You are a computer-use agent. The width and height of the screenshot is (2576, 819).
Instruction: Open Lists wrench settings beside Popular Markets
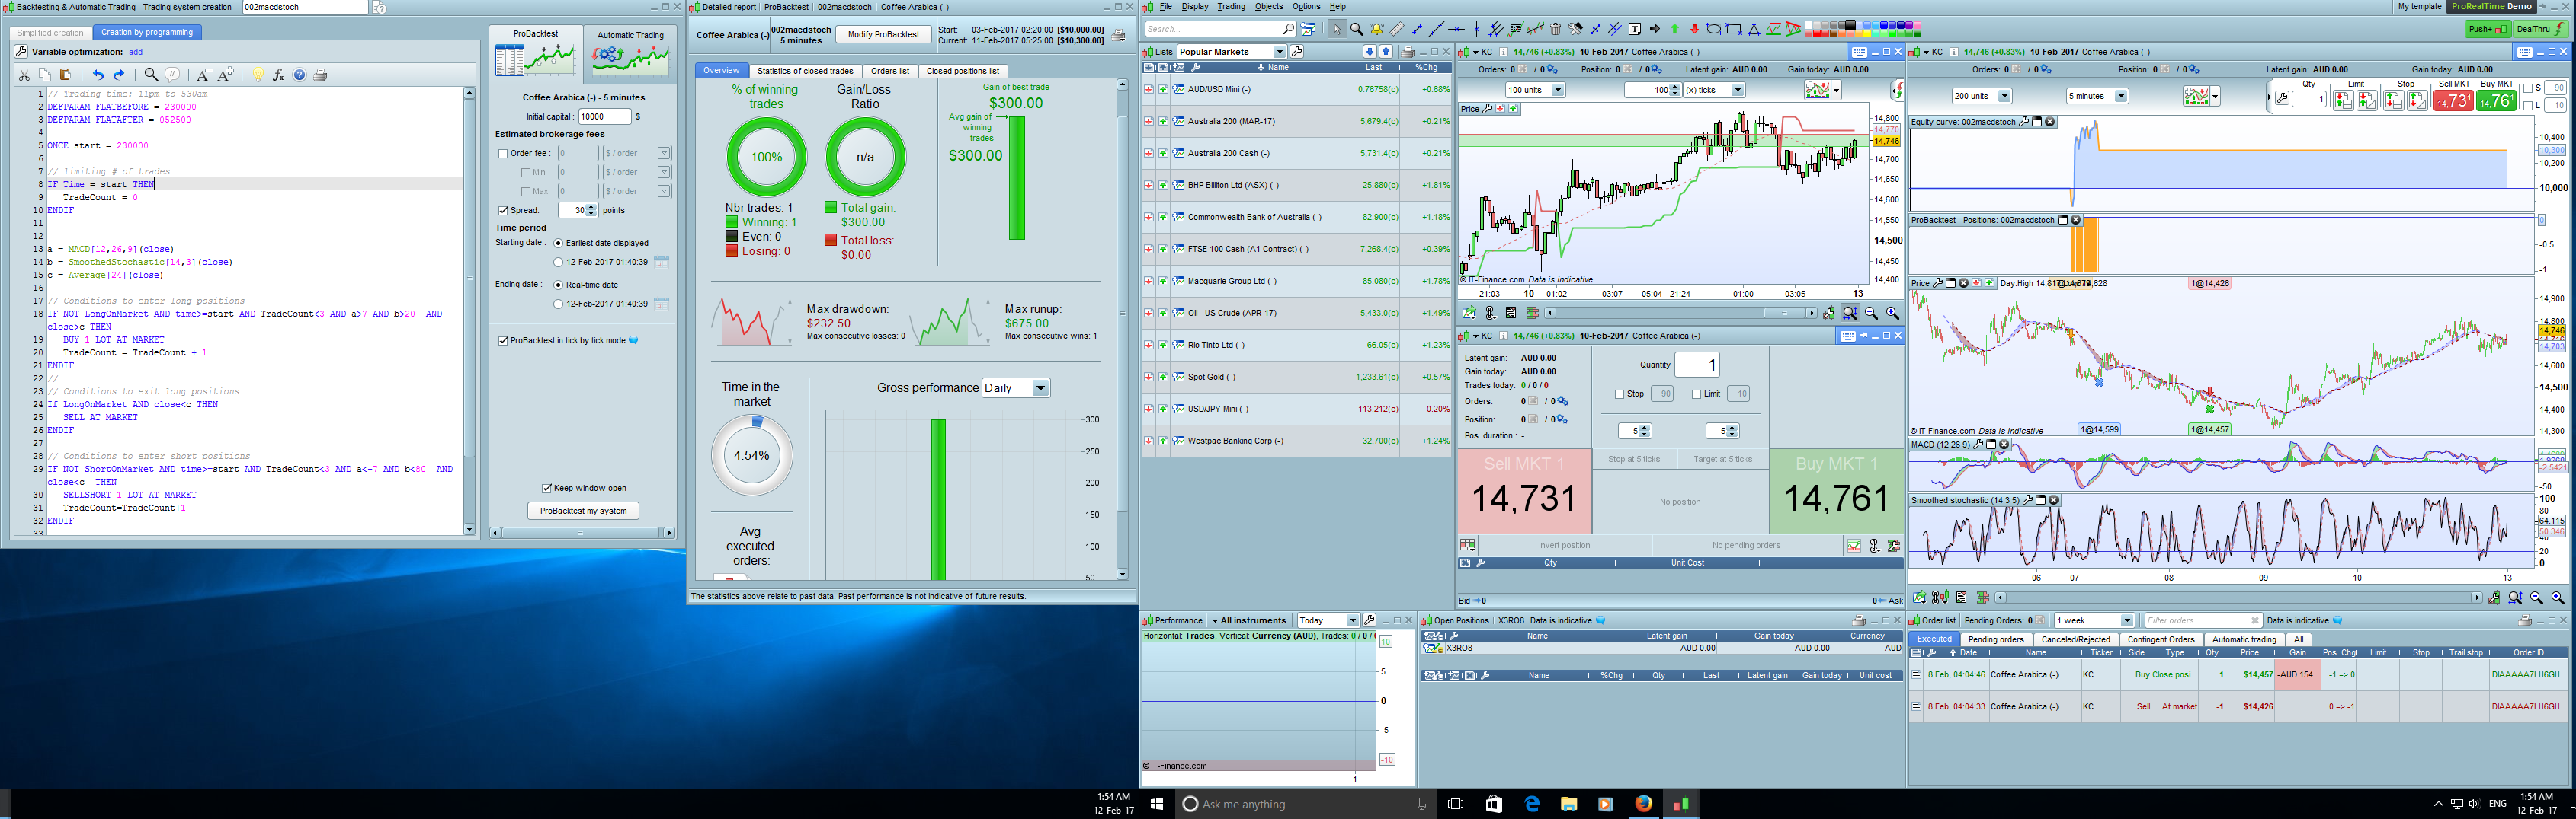tap(1298, 52)
